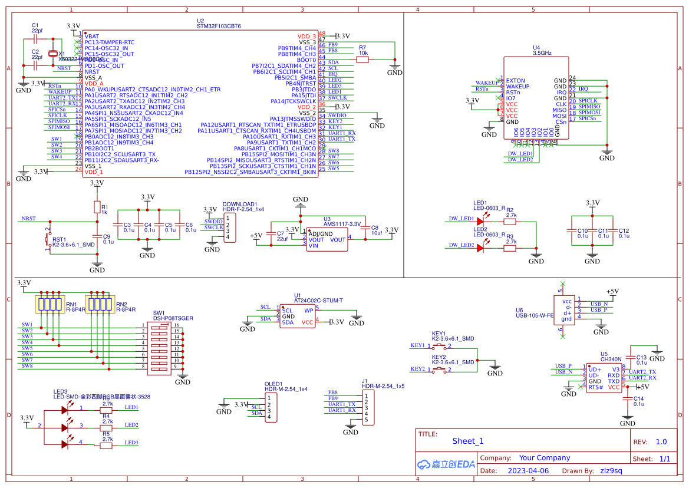The image size is (689, 488).
Task: Select the SW8 net label at SW1 DIP switch
Action: [27, 366]
